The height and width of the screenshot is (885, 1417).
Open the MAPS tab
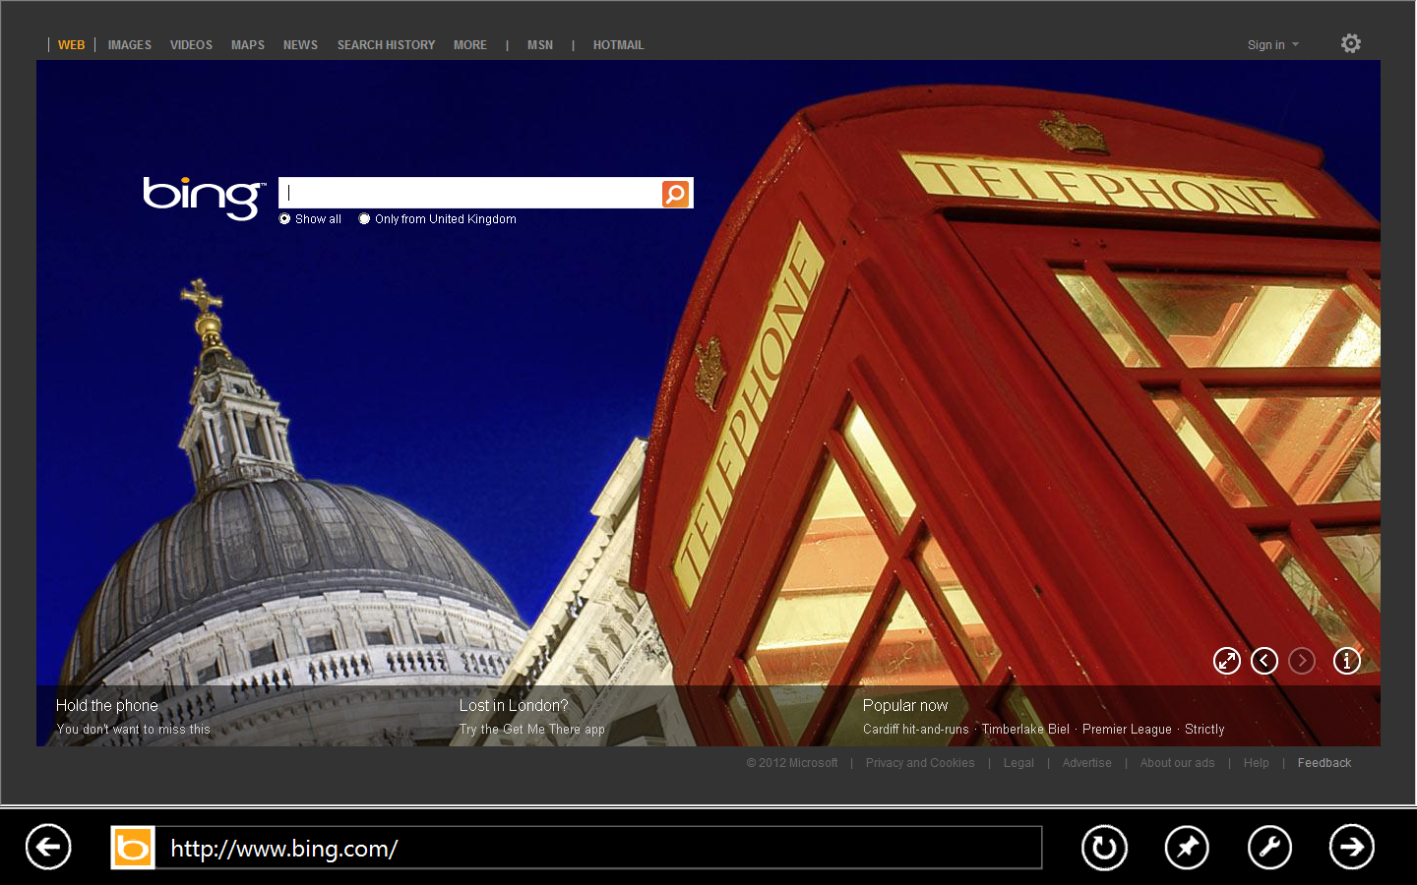click(248, 45)
